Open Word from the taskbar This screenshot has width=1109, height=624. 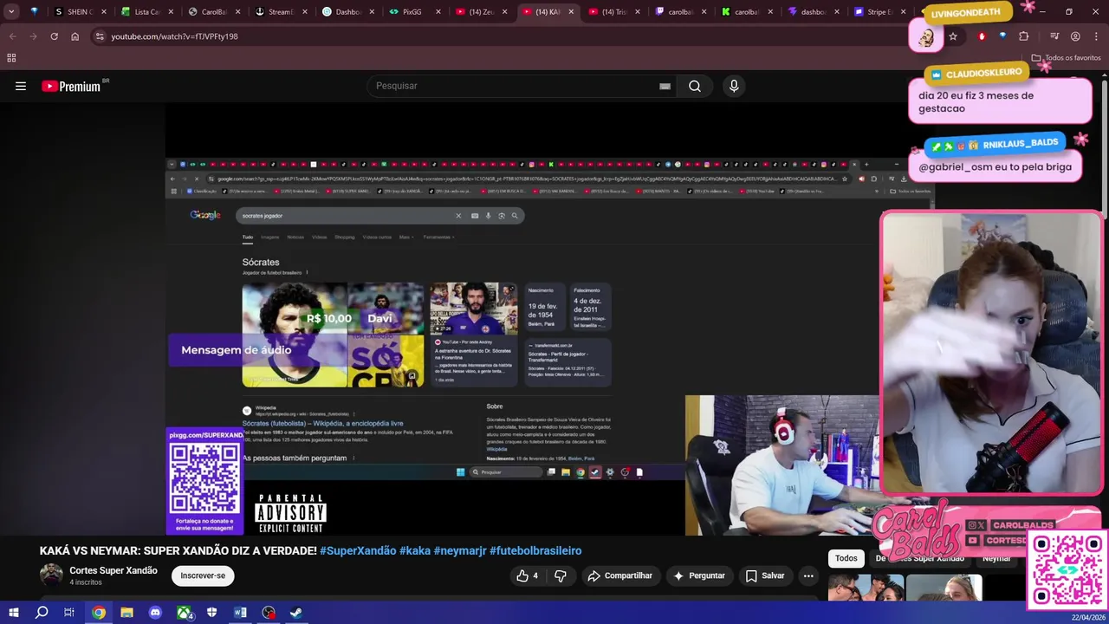(x=240, y=613)
